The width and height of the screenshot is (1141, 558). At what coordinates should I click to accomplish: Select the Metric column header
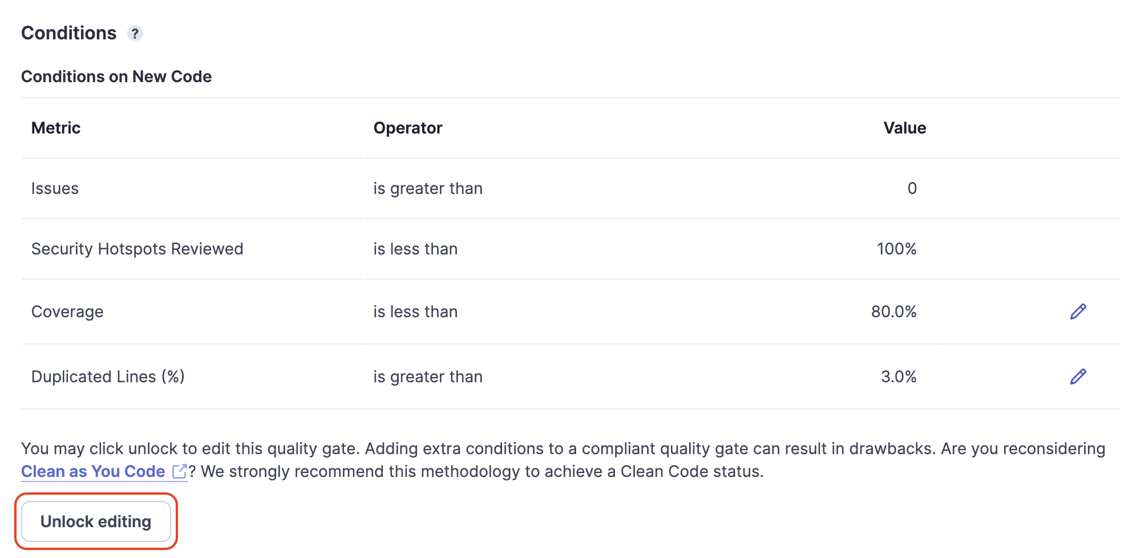click(x=56, y=128)
